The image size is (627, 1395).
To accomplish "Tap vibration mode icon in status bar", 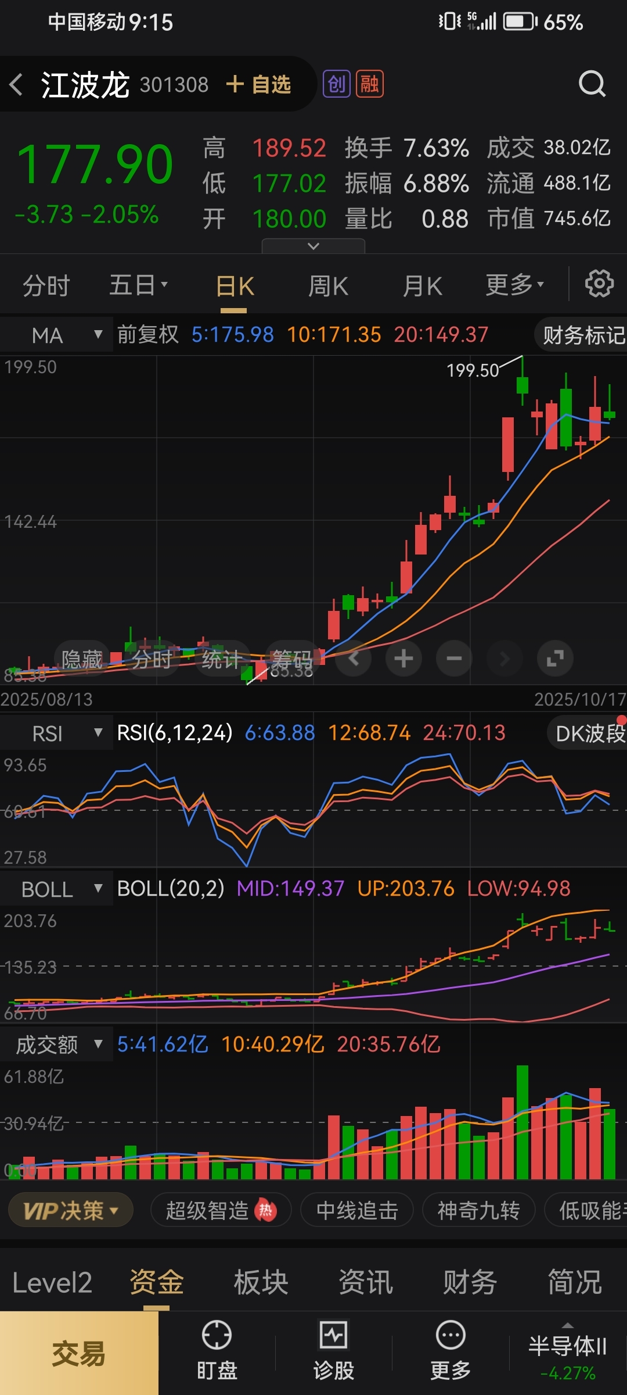I will coord(449,22).
